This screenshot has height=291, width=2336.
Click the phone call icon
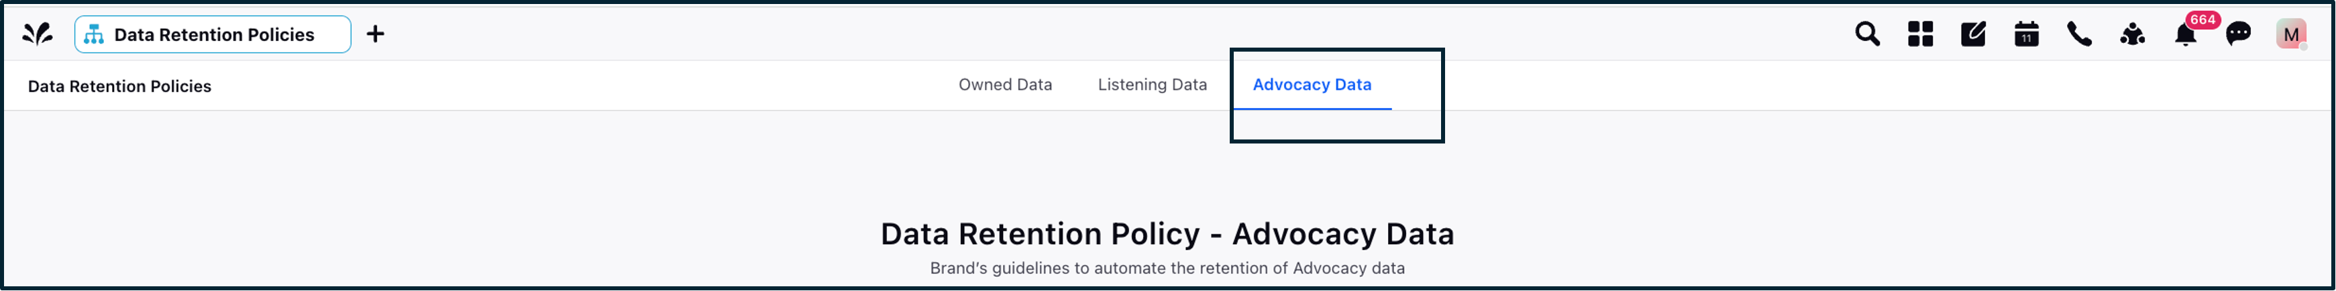coord(2078,34)
